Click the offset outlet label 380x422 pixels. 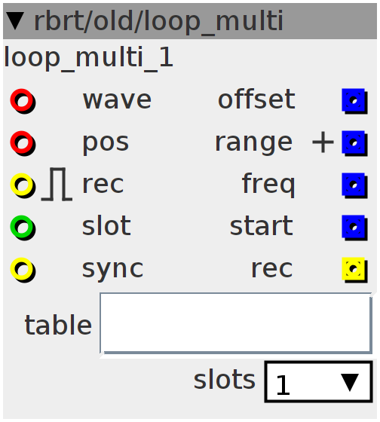pyautogui.click(x=256, y=99)
